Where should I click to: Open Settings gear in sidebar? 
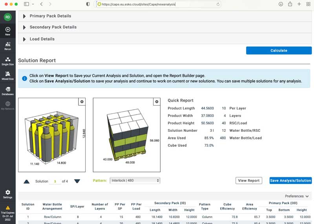8,193
